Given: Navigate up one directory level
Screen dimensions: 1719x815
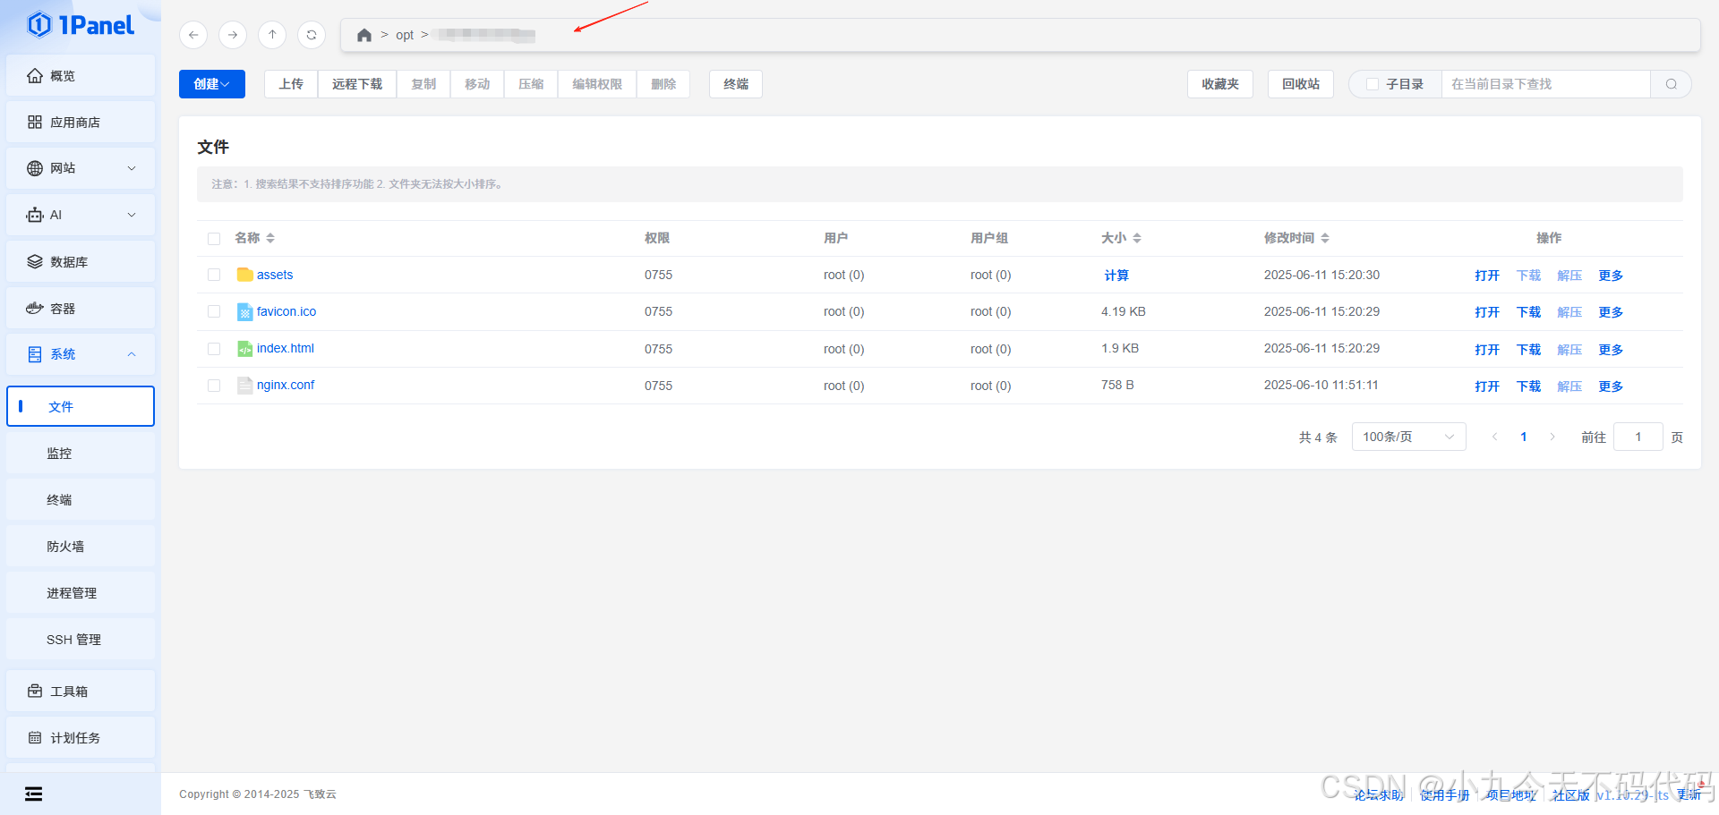Looking at the screenshot, I should (272, 35).
